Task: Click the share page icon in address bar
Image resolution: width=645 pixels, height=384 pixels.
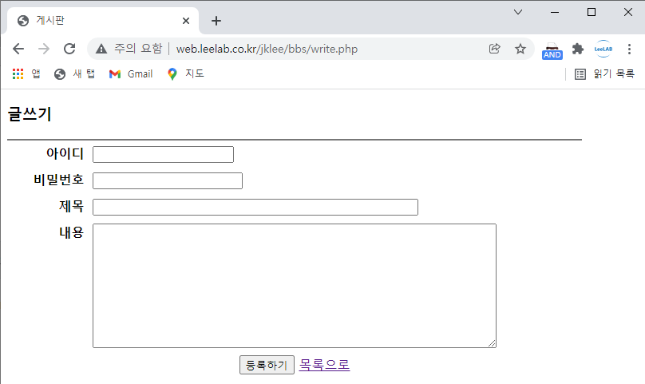Action: click(495, 49)
